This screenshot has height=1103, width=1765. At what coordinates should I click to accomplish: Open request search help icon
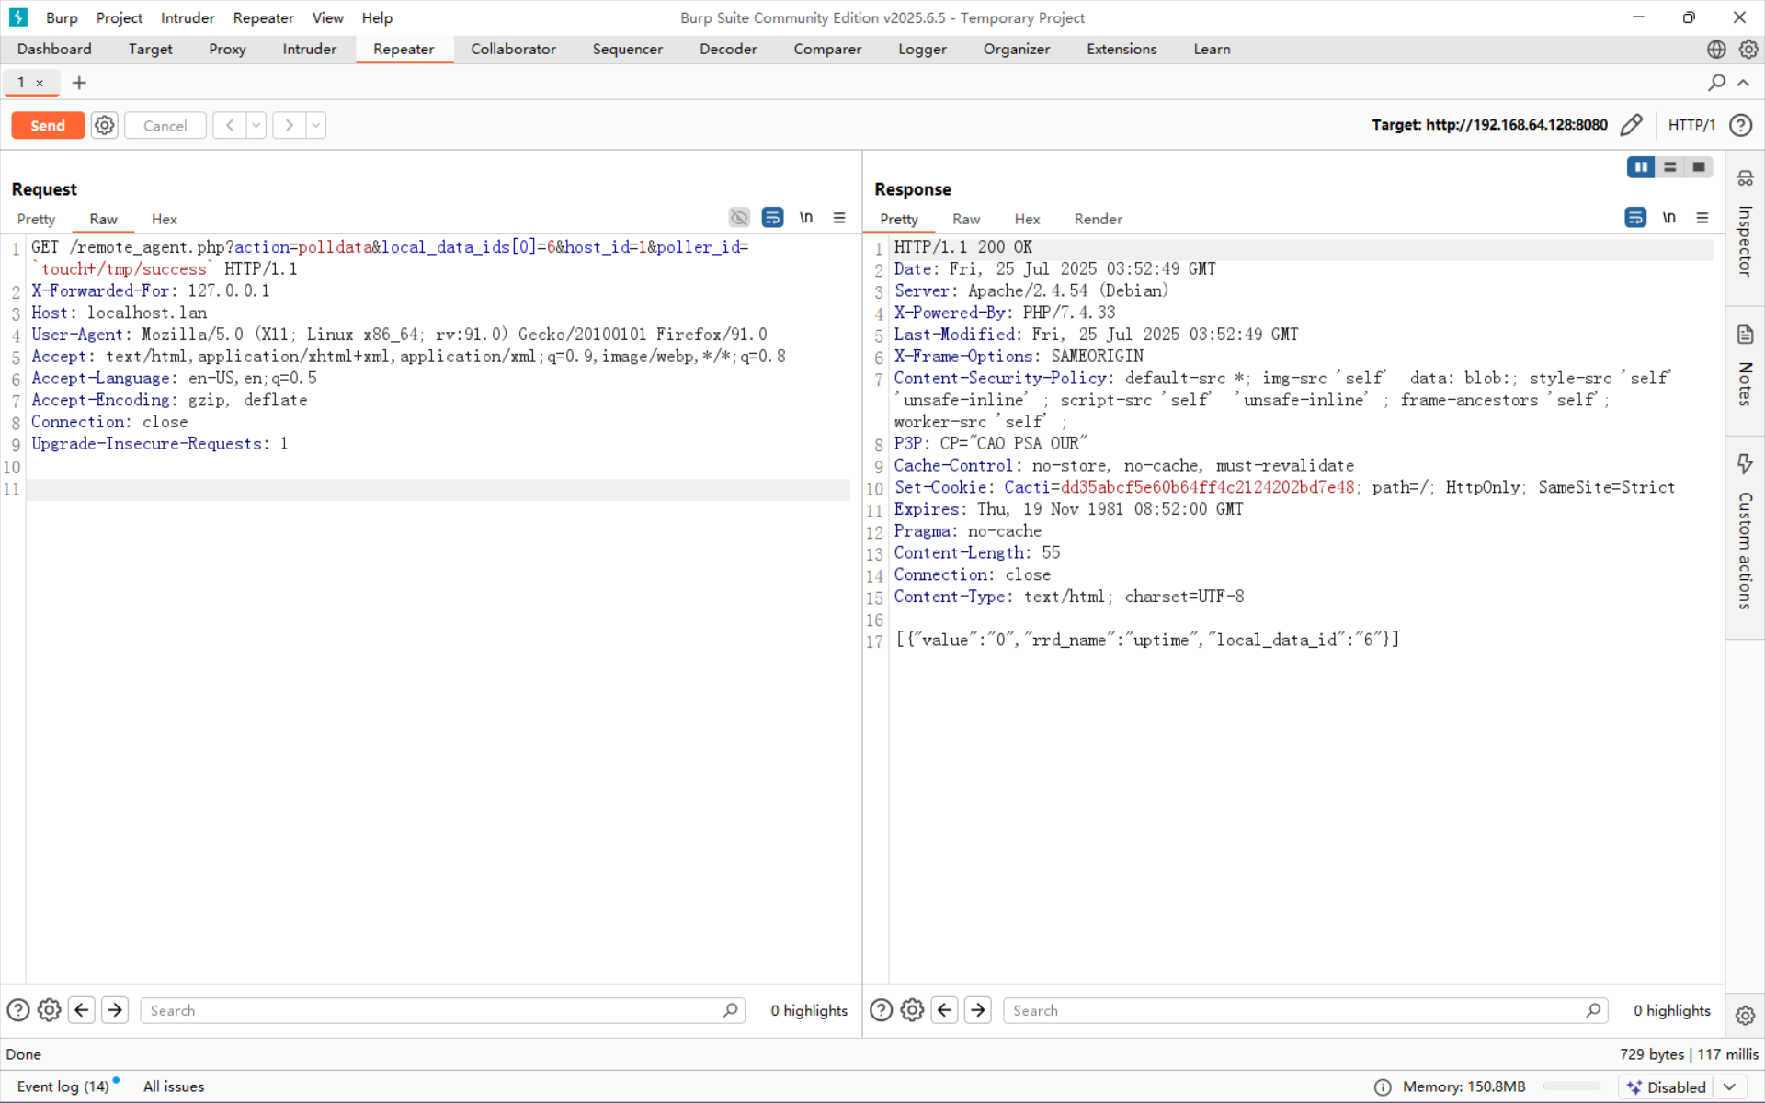coord(18,1010)
